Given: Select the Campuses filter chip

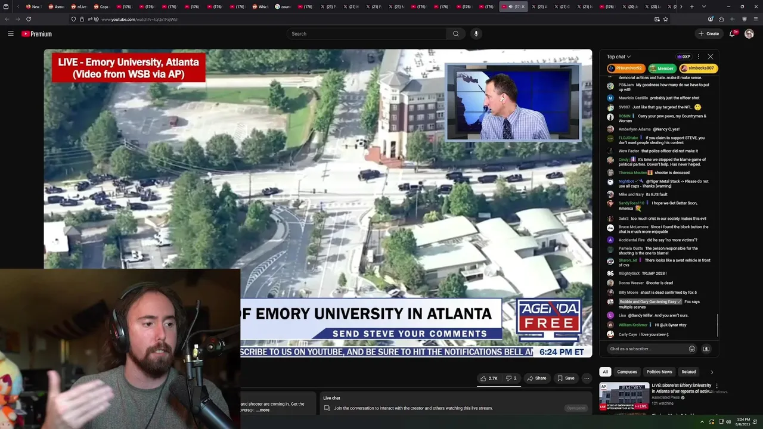Looking at the screenshot, I should tap(627, 372).
